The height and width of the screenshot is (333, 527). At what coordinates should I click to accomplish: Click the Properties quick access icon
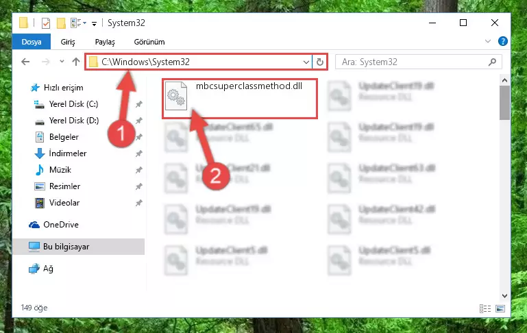click(x=46, y=23)
